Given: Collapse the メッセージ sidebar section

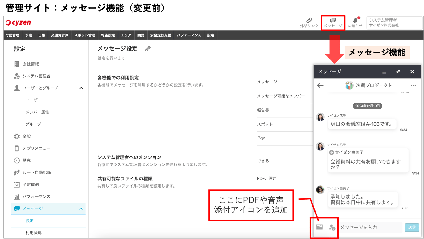Looking at the screenshot, I should click(81, 209).
